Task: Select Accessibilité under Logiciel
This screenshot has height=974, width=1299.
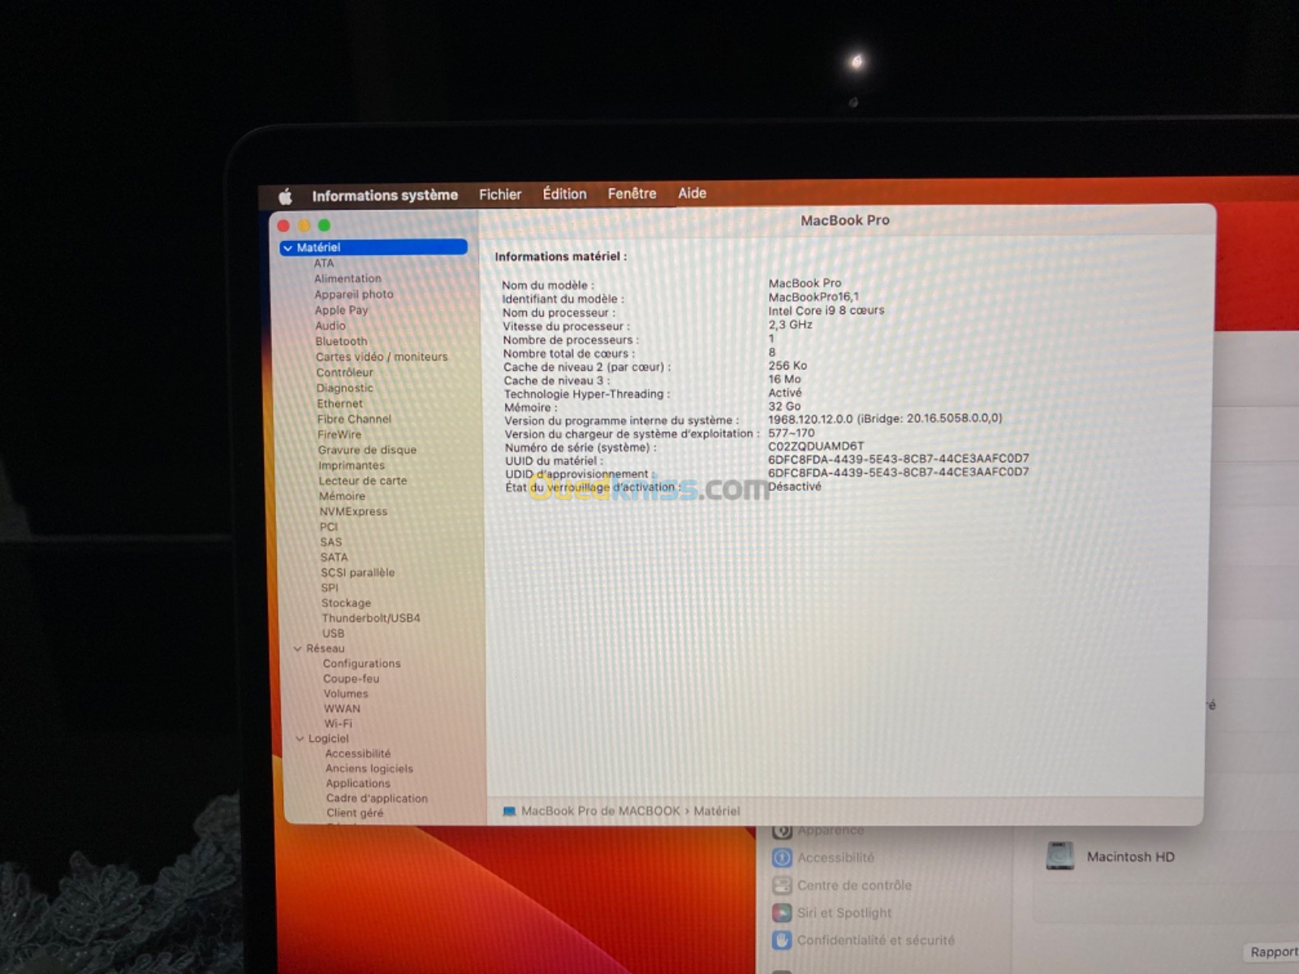Action: tap(358, 754)
